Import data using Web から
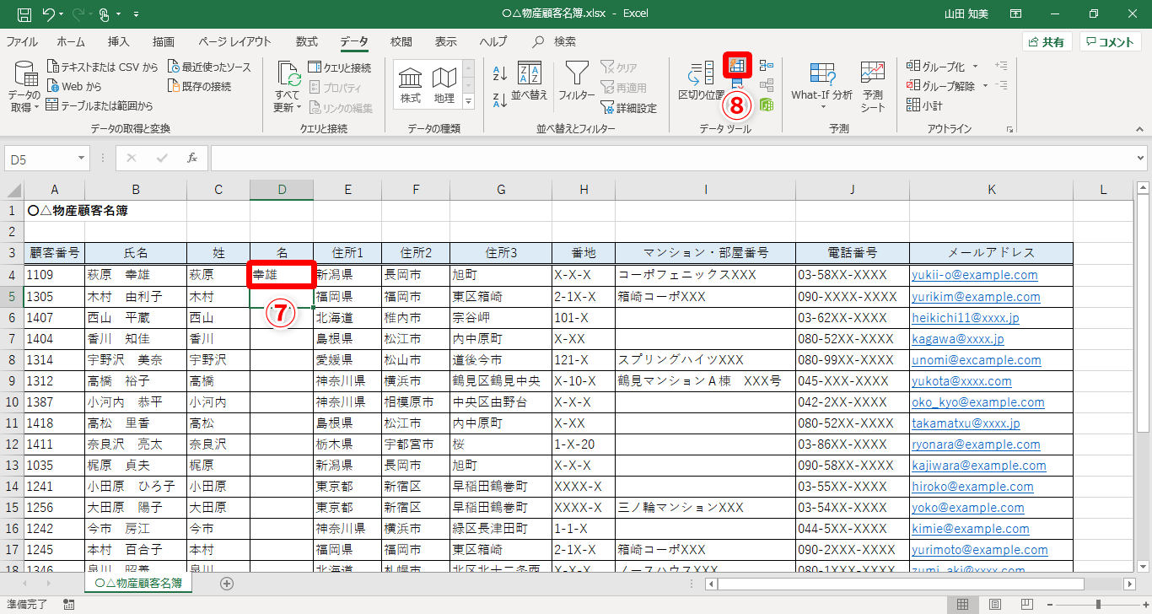 coord(75,86)
